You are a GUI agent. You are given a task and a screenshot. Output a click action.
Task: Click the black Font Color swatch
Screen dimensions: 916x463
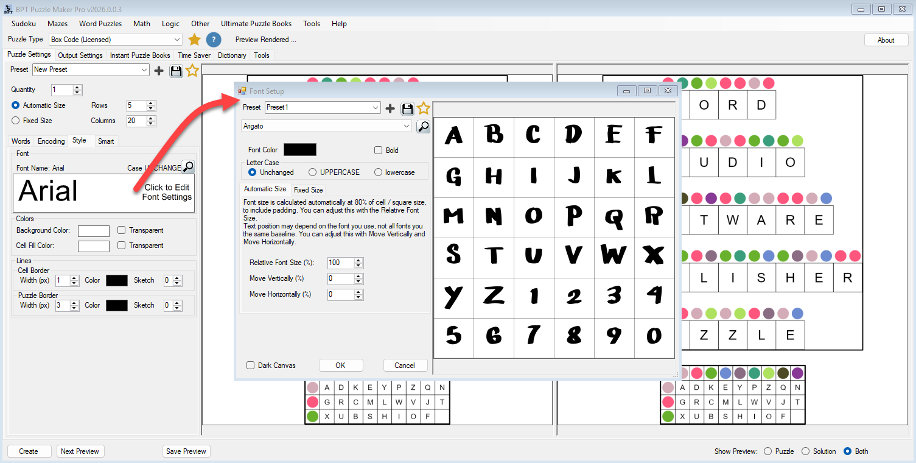pyautogui.click(x=300, y=150)
